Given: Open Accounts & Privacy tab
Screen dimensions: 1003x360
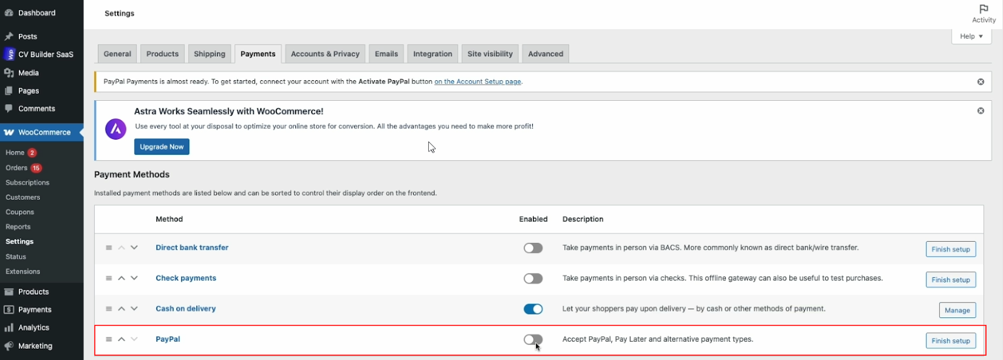Looking at the screenshot, I should [x=325, y=54].
